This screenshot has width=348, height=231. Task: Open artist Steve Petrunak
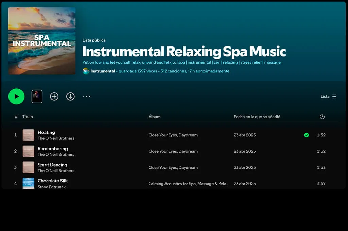coord(52,187)
